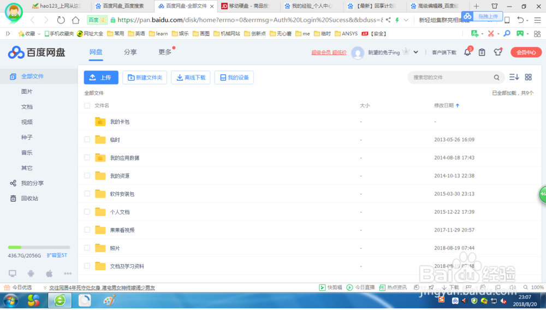Click the Windows client icon in sidebar

pos(13,273)
